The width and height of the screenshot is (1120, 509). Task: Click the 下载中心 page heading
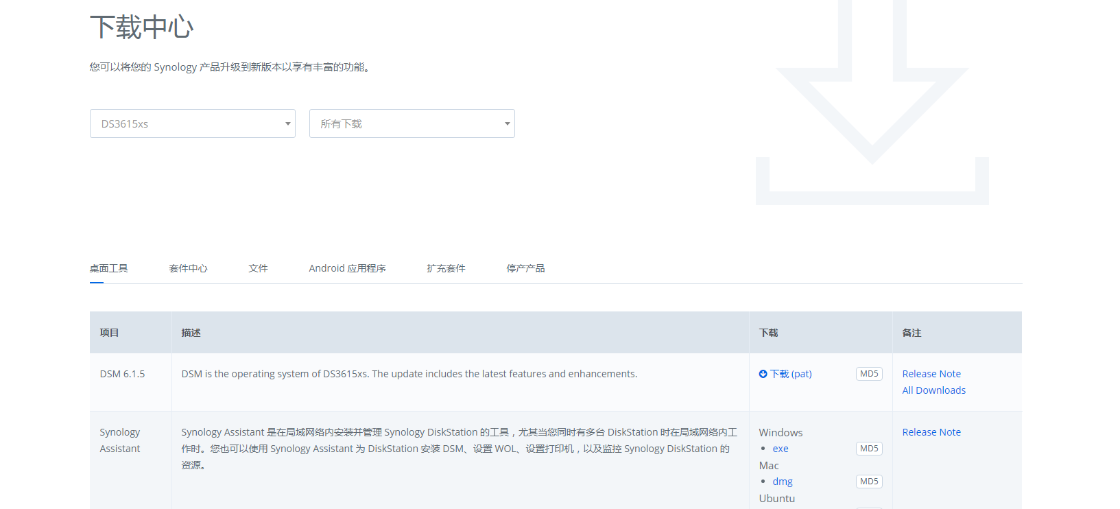[141, 27]
